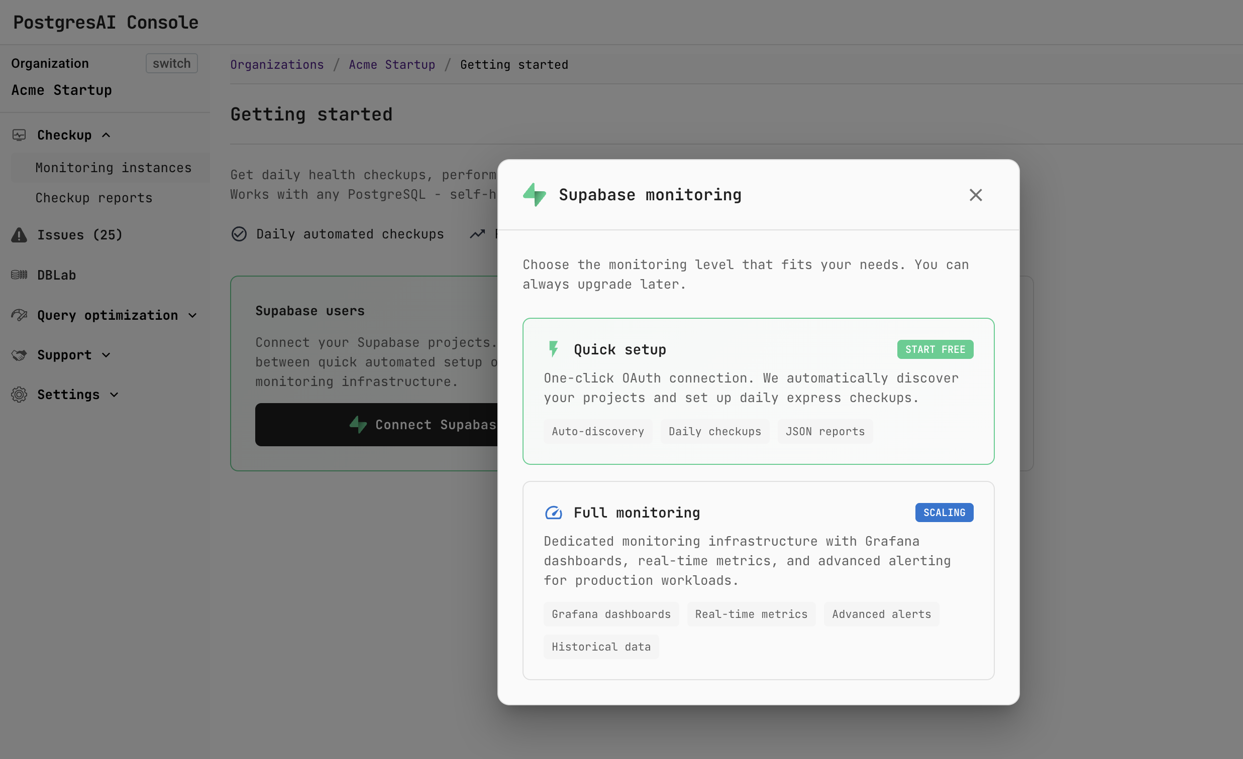Click the Full monitoring gauge icon
This screenshot has height=759, width=1243.
click(x=553, y=513)
